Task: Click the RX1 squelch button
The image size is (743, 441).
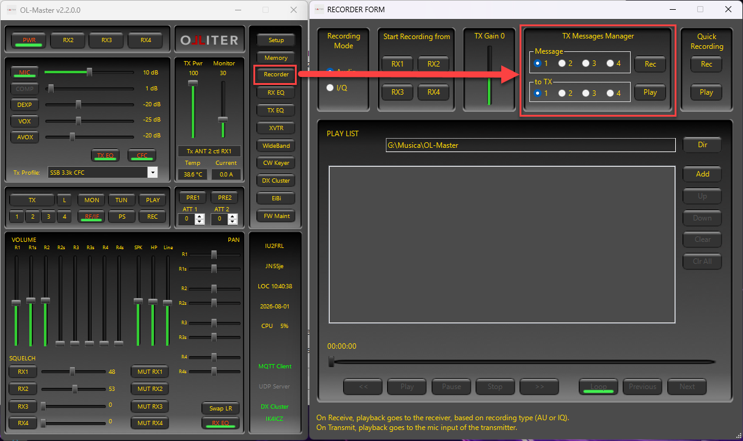Action: [23, 372]
